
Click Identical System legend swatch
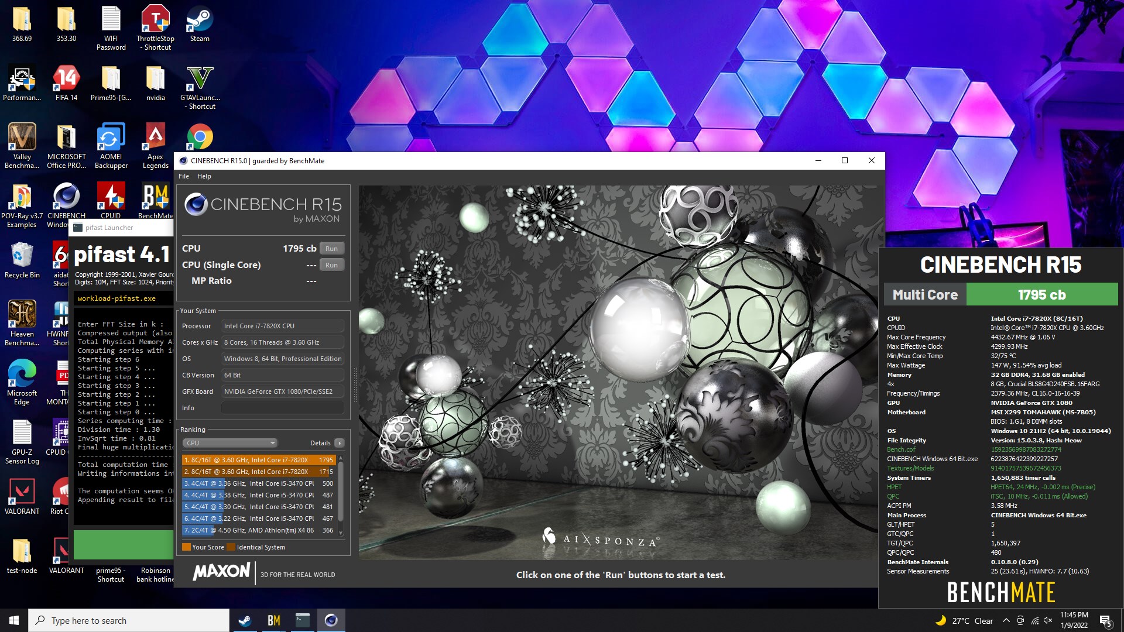click(x=231, y=547)
